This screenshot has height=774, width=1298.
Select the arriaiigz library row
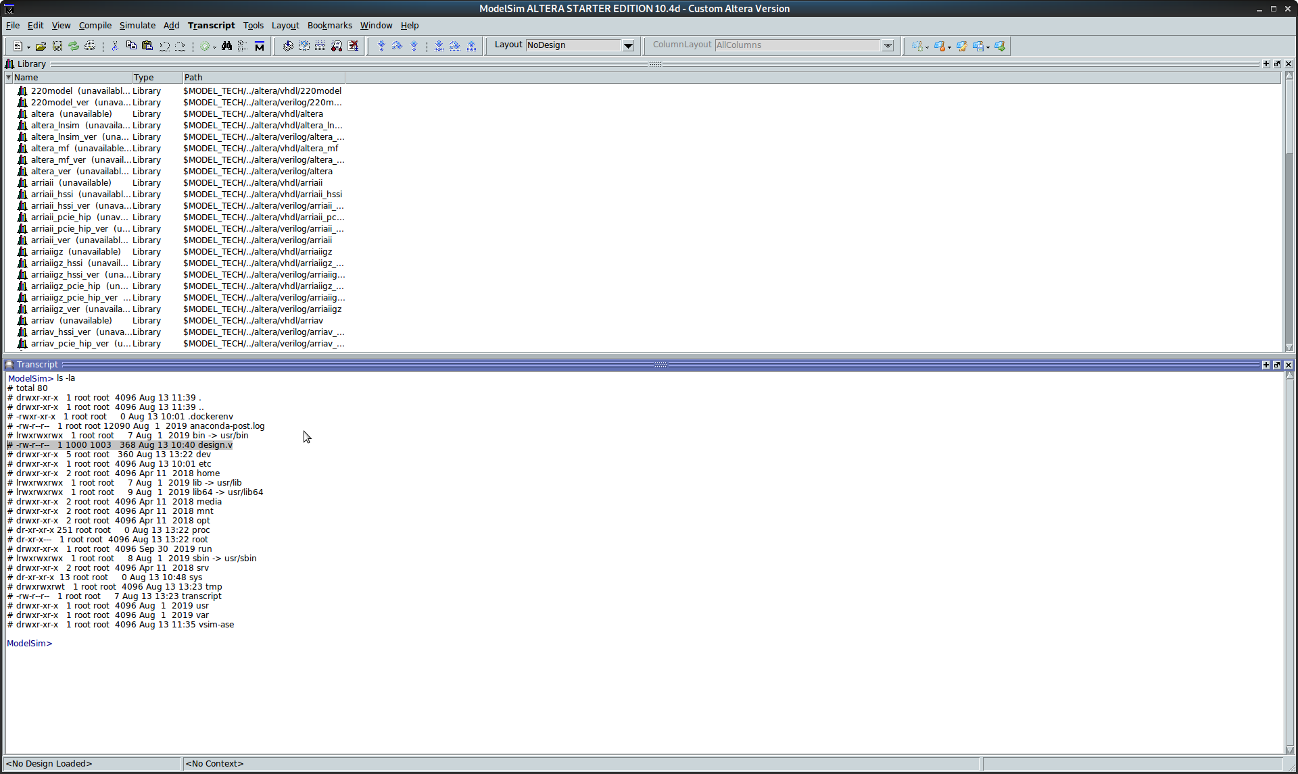pos(180,252)
